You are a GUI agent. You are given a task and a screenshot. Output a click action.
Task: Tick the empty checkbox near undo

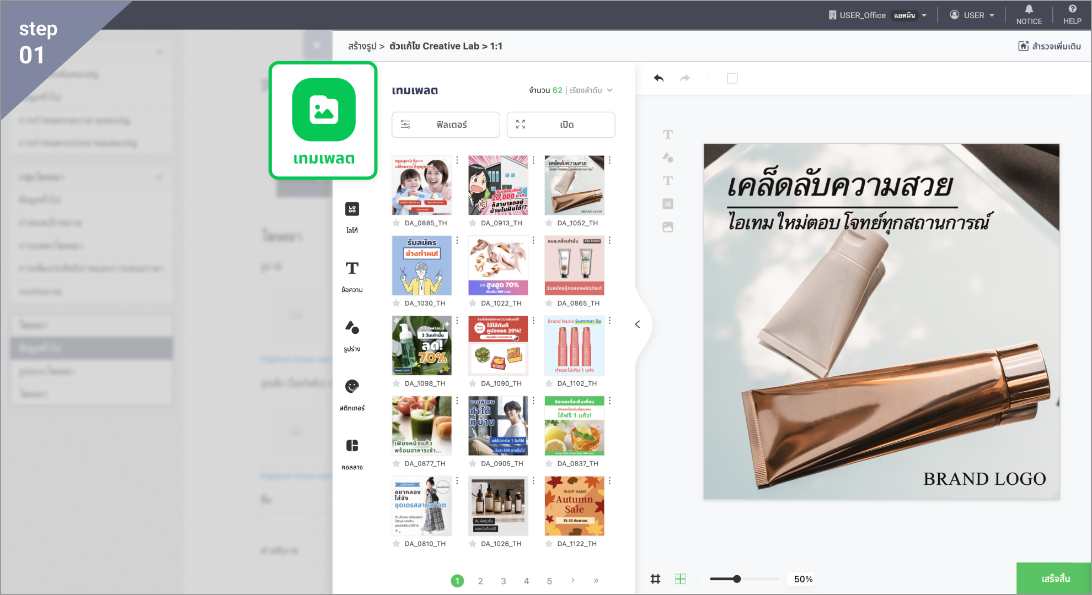point(732,78)
